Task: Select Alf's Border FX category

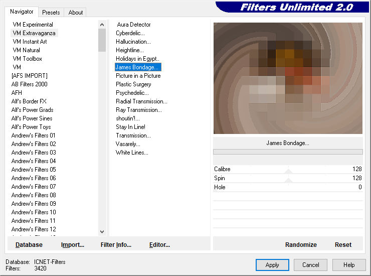Action: pos(29,101)
